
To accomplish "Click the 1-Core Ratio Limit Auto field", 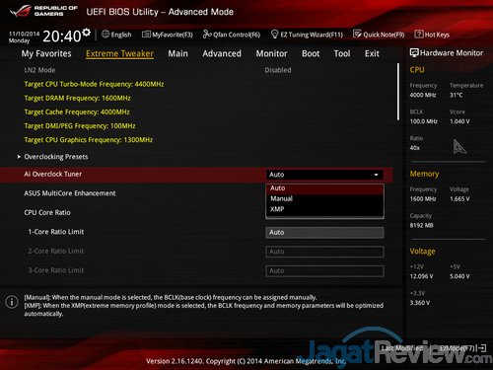I will (324, 233).
